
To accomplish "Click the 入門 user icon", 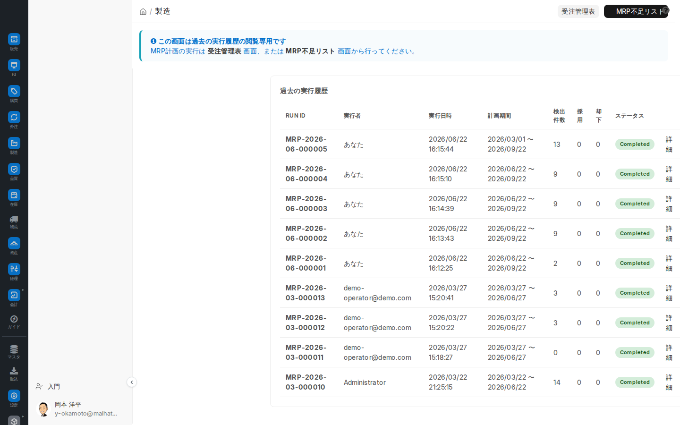I will [x=39, y=386].
